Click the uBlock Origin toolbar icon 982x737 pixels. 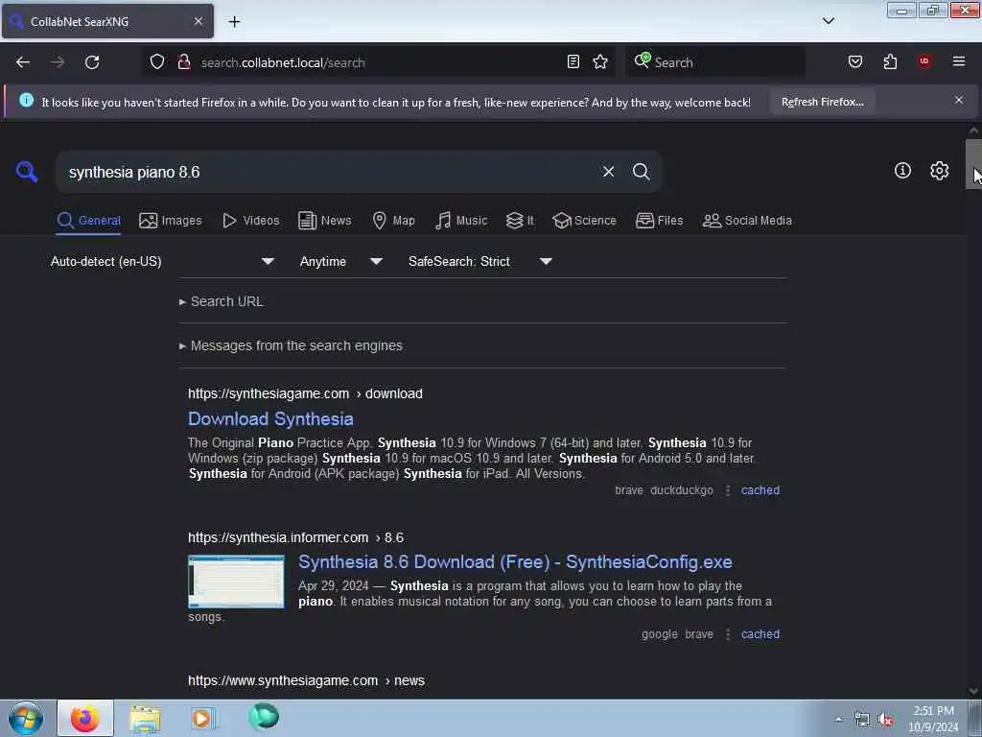[924, 61]
